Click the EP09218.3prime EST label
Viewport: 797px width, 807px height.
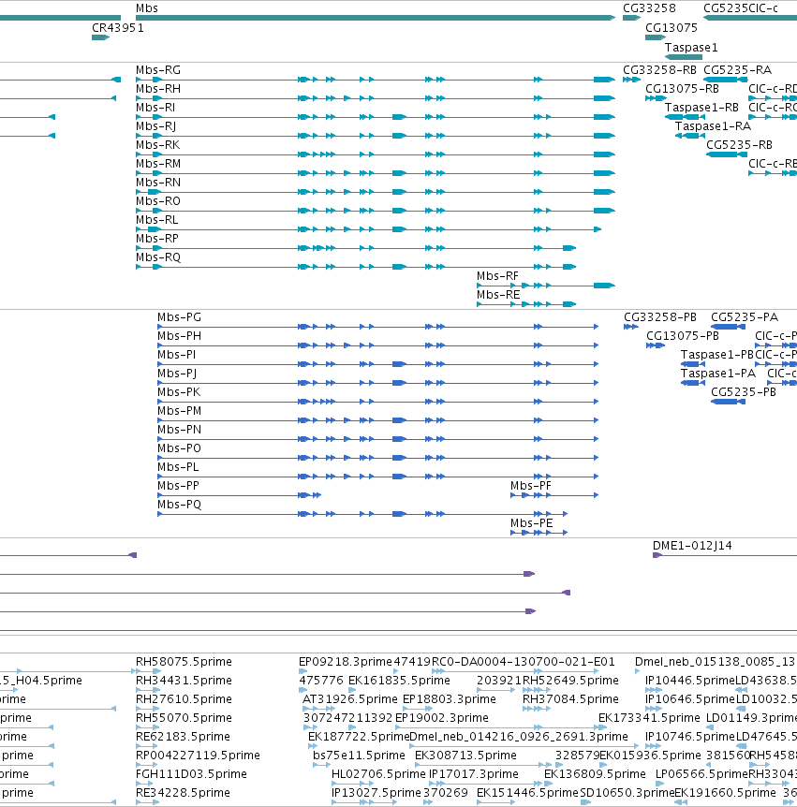pos(346,661)
